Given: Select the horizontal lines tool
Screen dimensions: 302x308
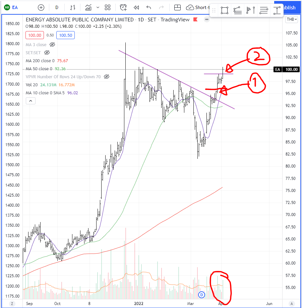Looking at the screenshot, I should coord(263,10).
